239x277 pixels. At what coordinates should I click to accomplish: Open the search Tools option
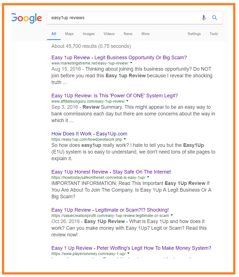[x=214, y=34]
